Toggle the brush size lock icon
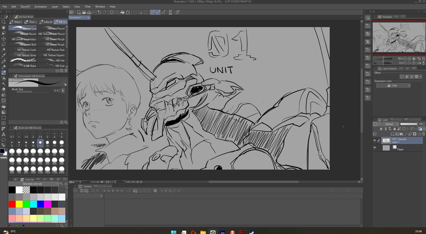This screenshot has height=234, width=426. pos(65,84)
